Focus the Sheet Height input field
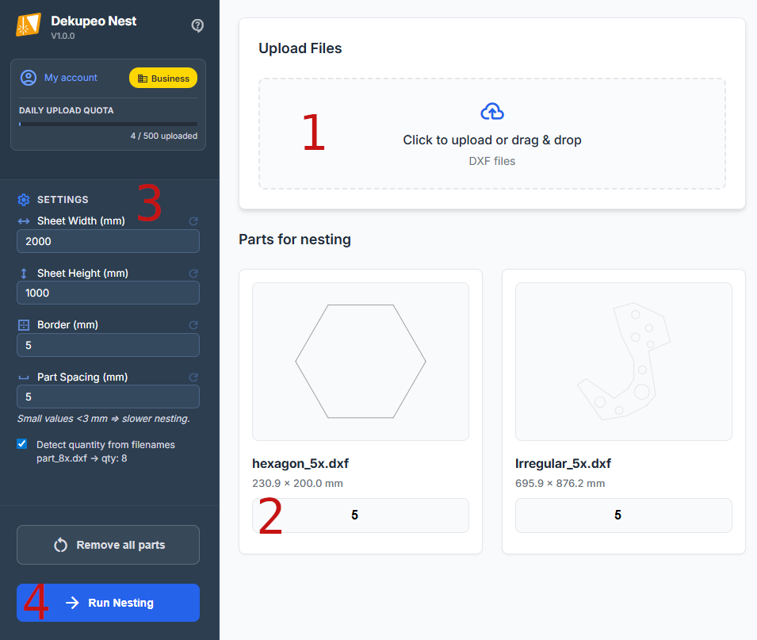757x640 pixels. [x=108, y=293]
